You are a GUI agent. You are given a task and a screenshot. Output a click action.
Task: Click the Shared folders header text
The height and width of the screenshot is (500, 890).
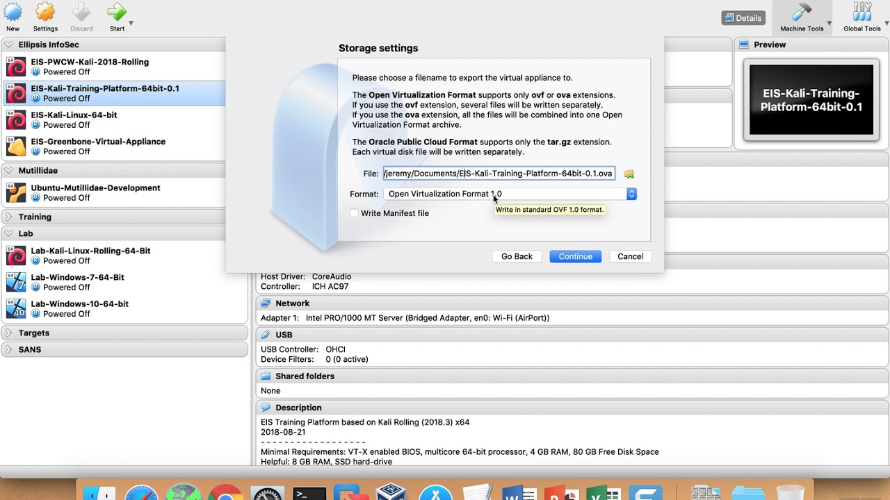tap(305, 376)
